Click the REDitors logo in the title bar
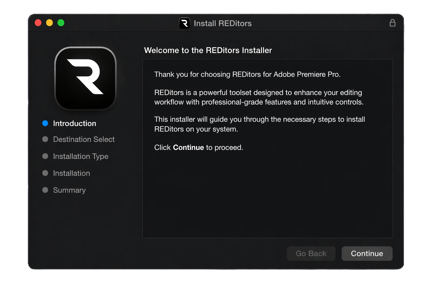This screenshot has width=432, height=288. [x=184, y=23]
